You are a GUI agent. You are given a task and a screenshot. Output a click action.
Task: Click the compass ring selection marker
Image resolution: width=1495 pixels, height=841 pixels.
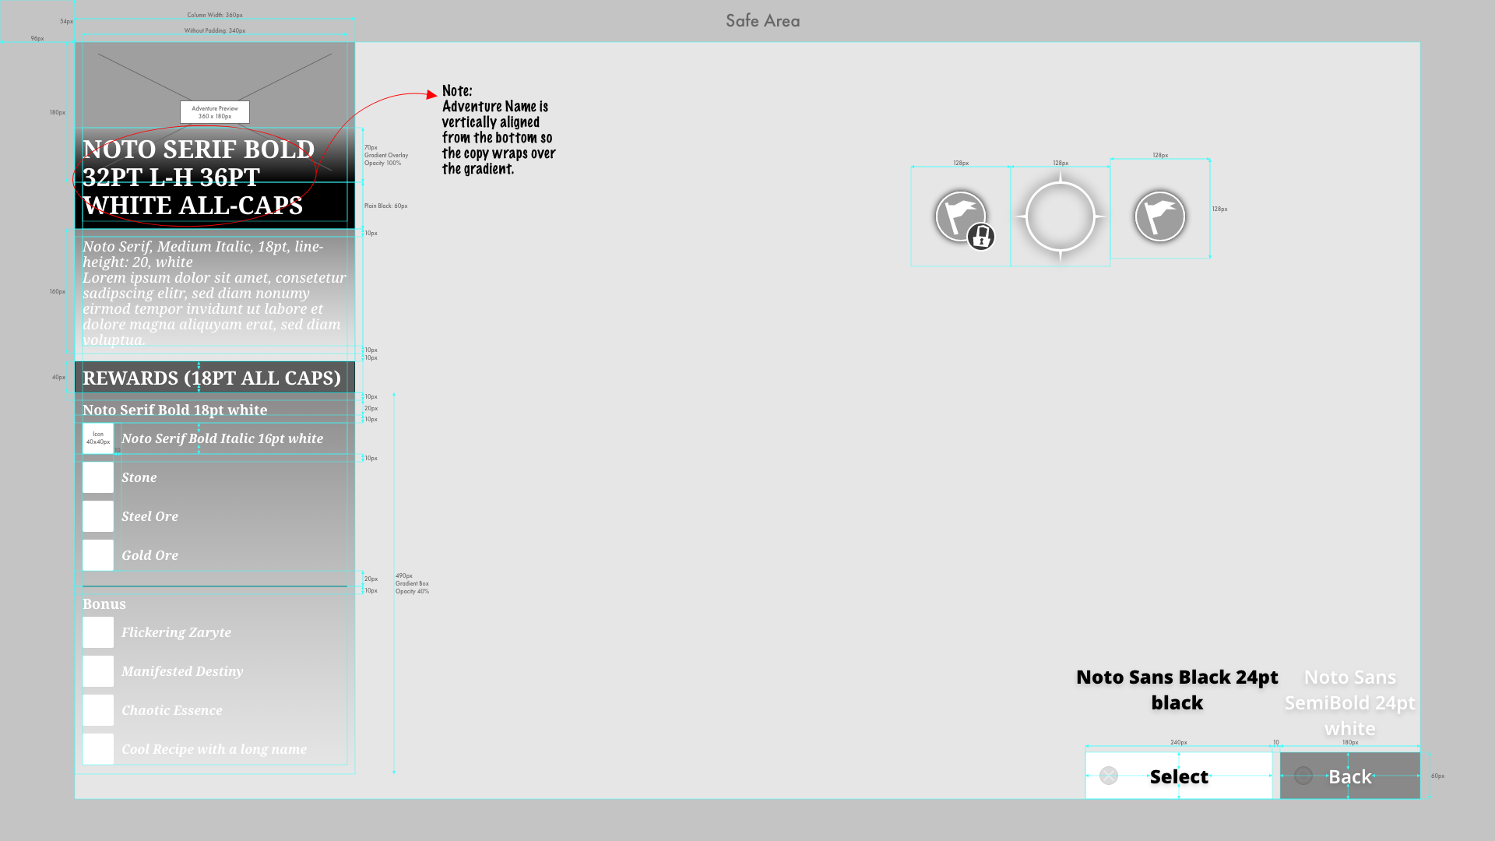[x=1060, y=216]
